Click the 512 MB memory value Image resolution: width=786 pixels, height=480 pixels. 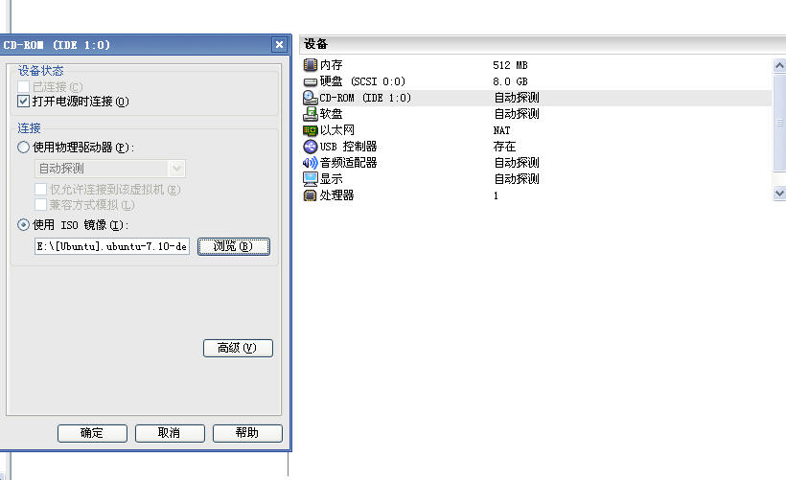tap(510, 65)
